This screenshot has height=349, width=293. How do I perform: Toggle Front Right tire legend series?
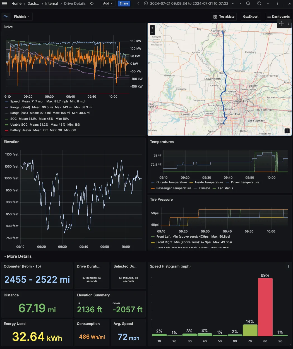pyautogui.click(x=164, y=242)
